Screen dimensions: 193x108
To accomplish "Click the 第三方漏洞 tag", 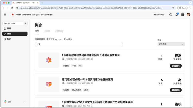I will (76, 90).
